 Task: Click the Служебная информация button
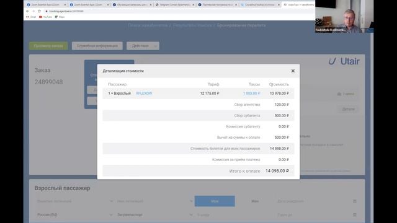click(x=97, y=46)
